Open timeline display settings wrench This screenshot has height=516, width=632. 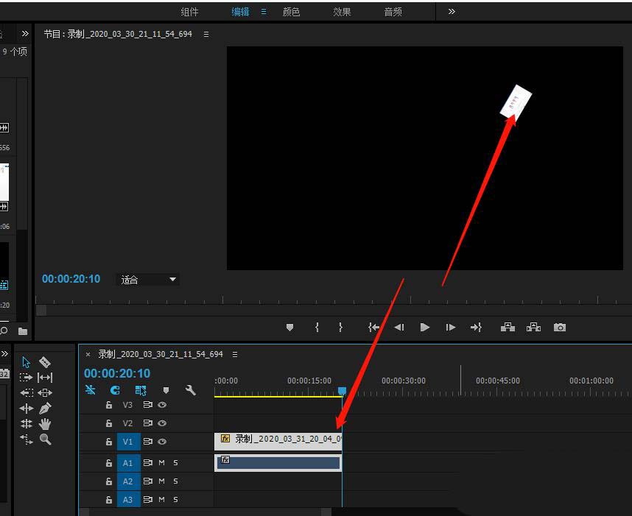190,391
